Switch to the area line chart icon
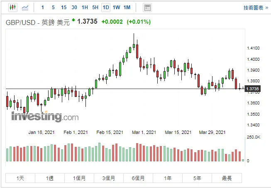271x188 pixels. 25,7
